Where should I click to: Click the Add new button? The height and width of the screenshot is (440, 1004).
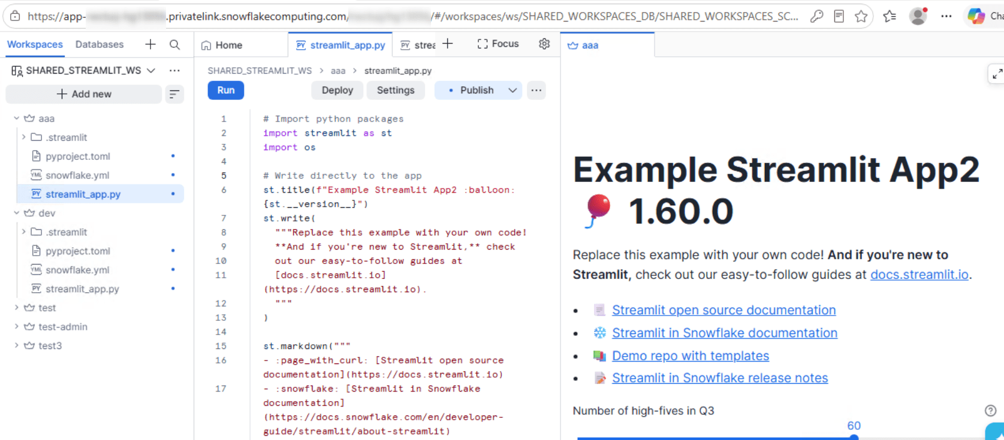tap(84, 94)
